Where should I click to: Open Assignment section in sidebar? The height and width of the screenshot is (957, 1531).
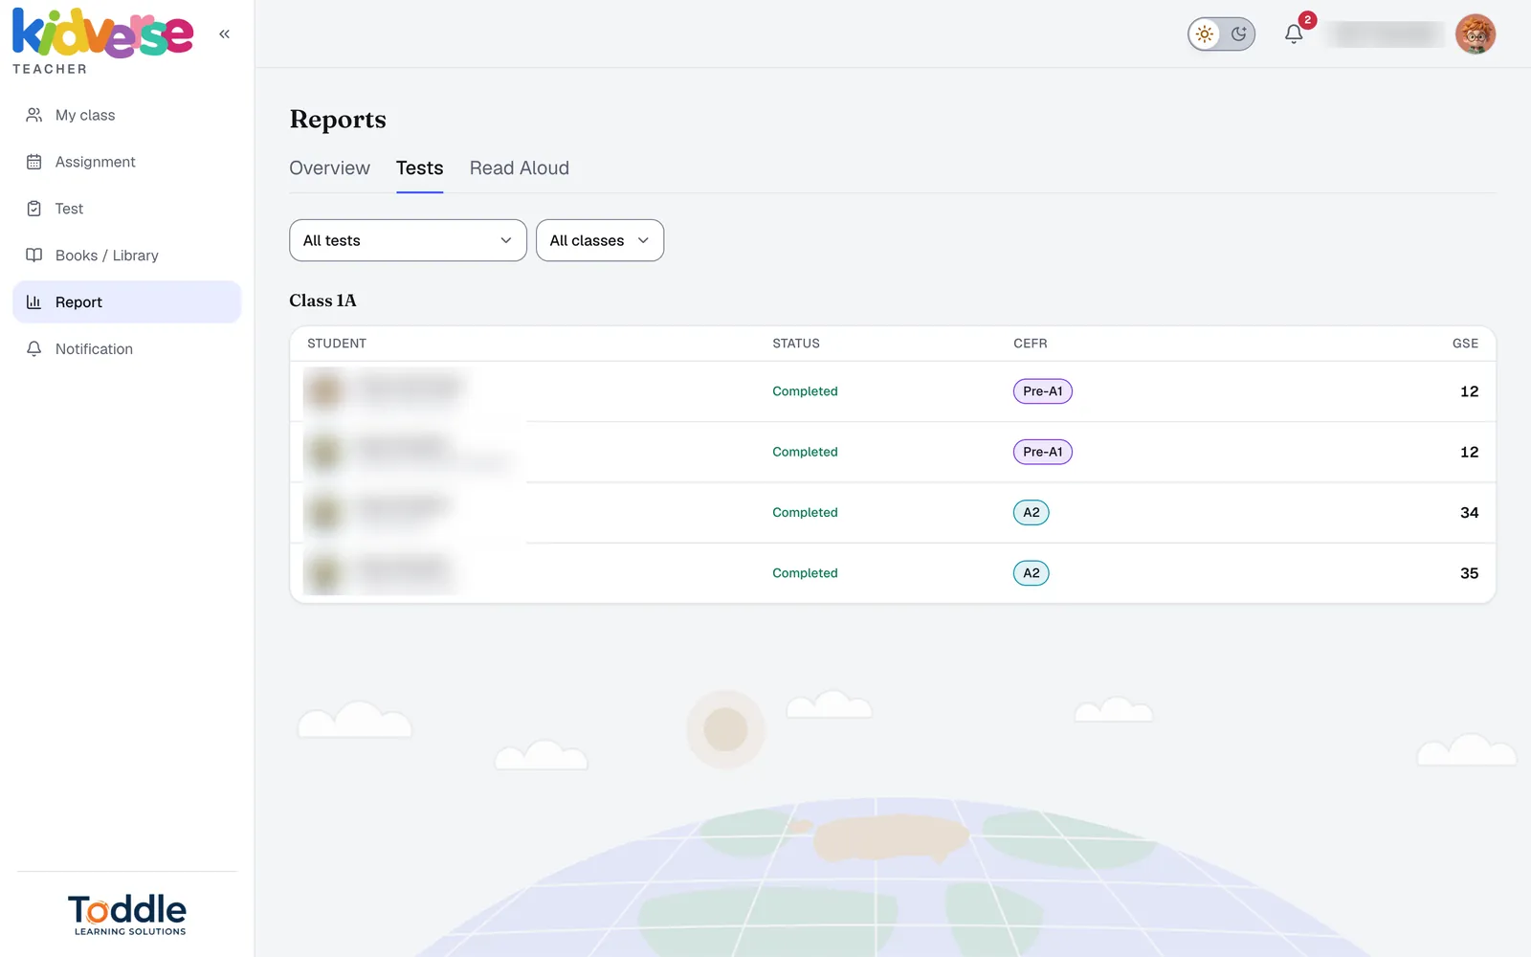click(126, 162)
